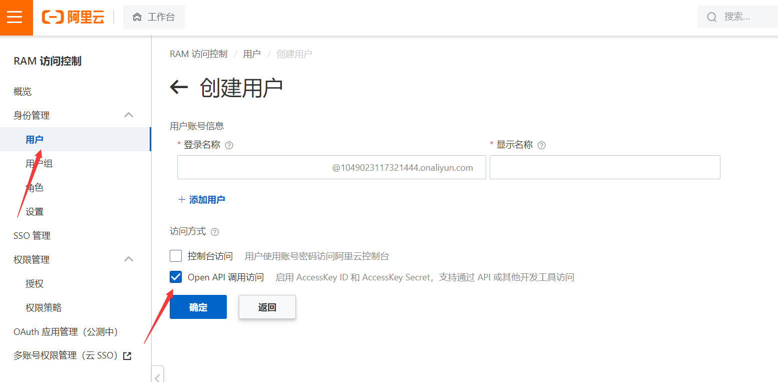The image size is (778, 382).
Task: Click the 身份管理 sidebar heading
Action: 32,115
